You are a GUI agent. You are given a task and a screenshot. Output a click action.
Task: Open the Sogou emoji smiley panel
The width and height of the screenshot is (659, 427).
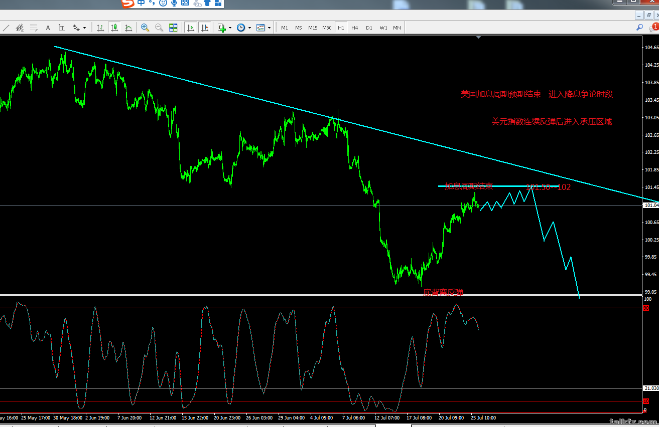click(163, 3)
